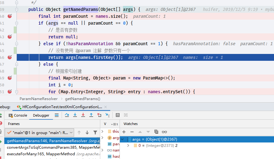Toggle breakpoint on return null line
The width and height of the screenshot is (274, 159).
tap(10, 37)
